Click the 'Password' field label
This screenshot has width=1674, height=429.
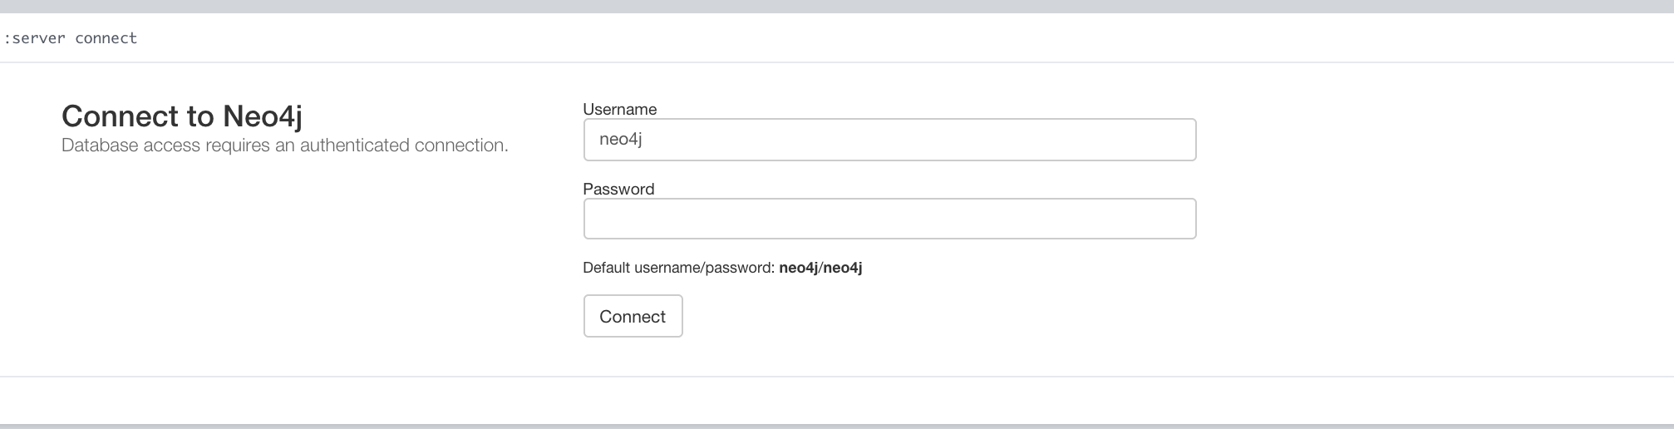click(x=618, y=189)
